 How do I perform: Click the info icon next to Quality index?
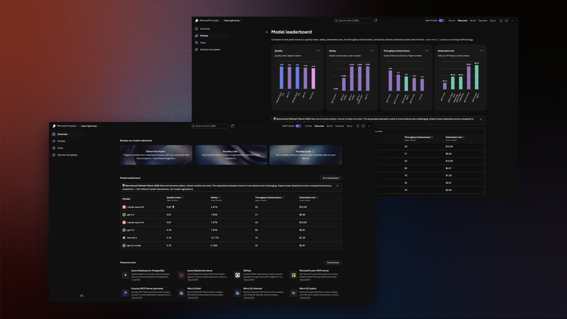[182, 198]
